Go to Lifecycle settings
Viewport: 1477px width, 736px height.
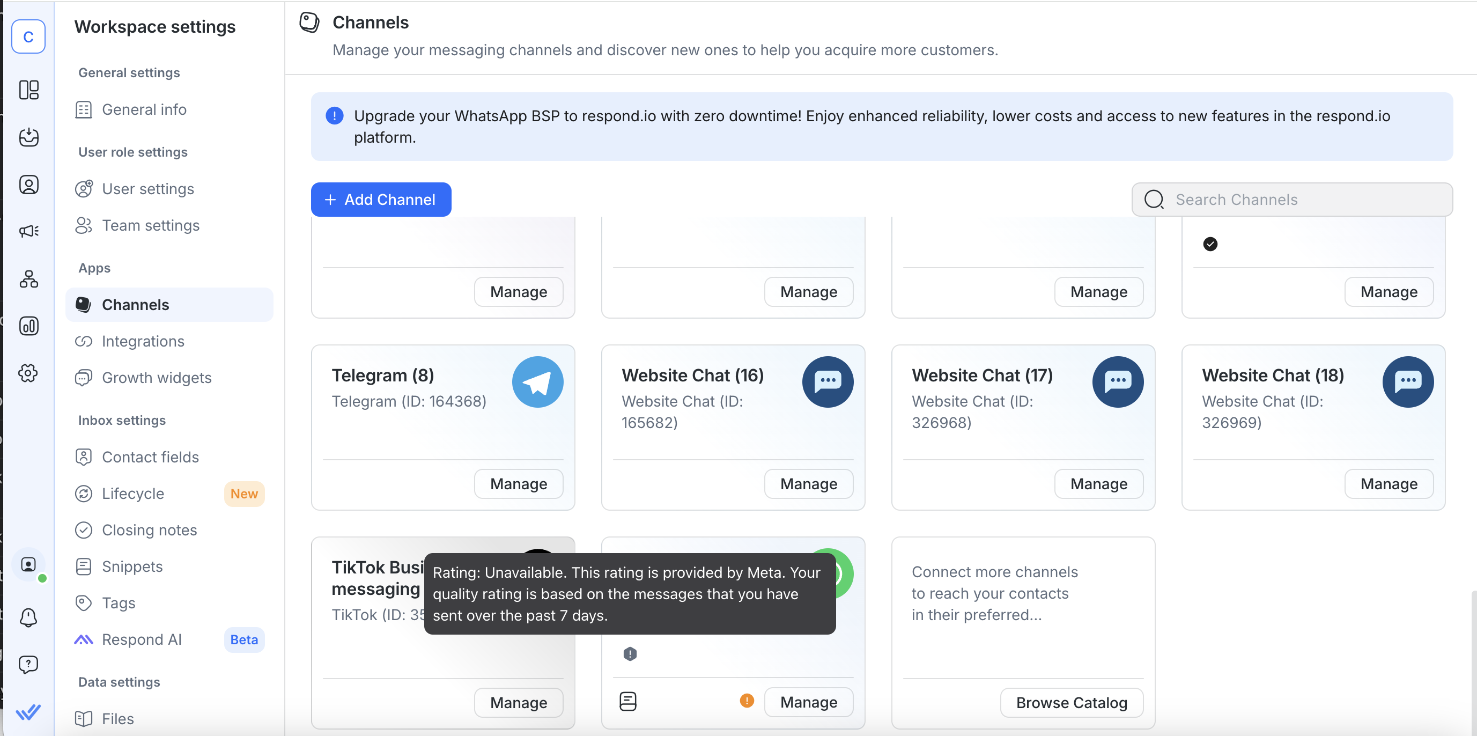(x=132, y=494)
